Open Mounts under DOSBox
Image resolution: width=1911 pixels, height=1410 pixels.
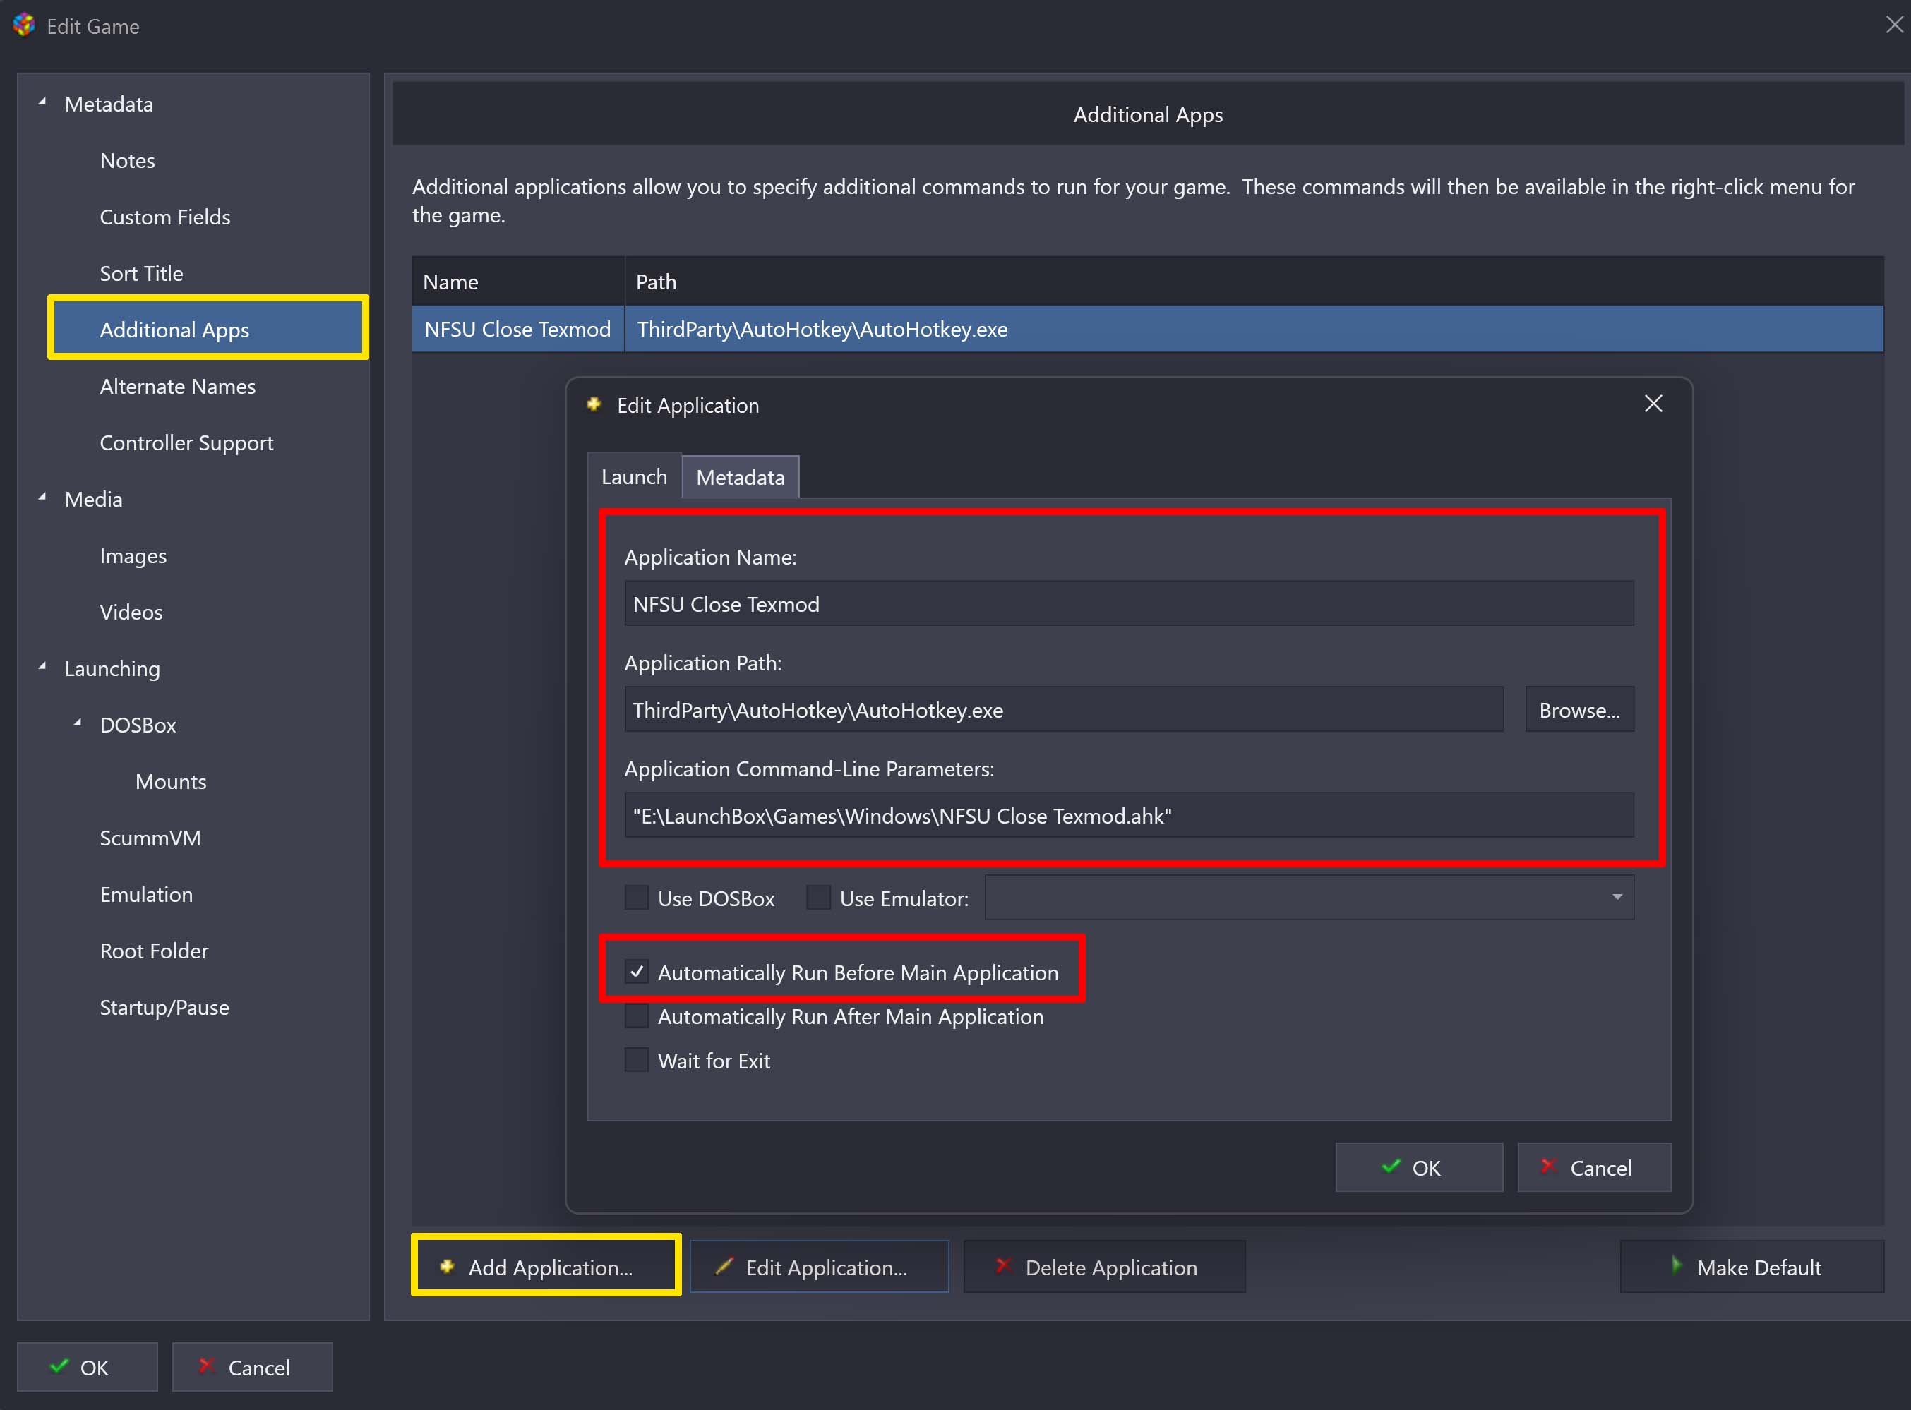171,781
